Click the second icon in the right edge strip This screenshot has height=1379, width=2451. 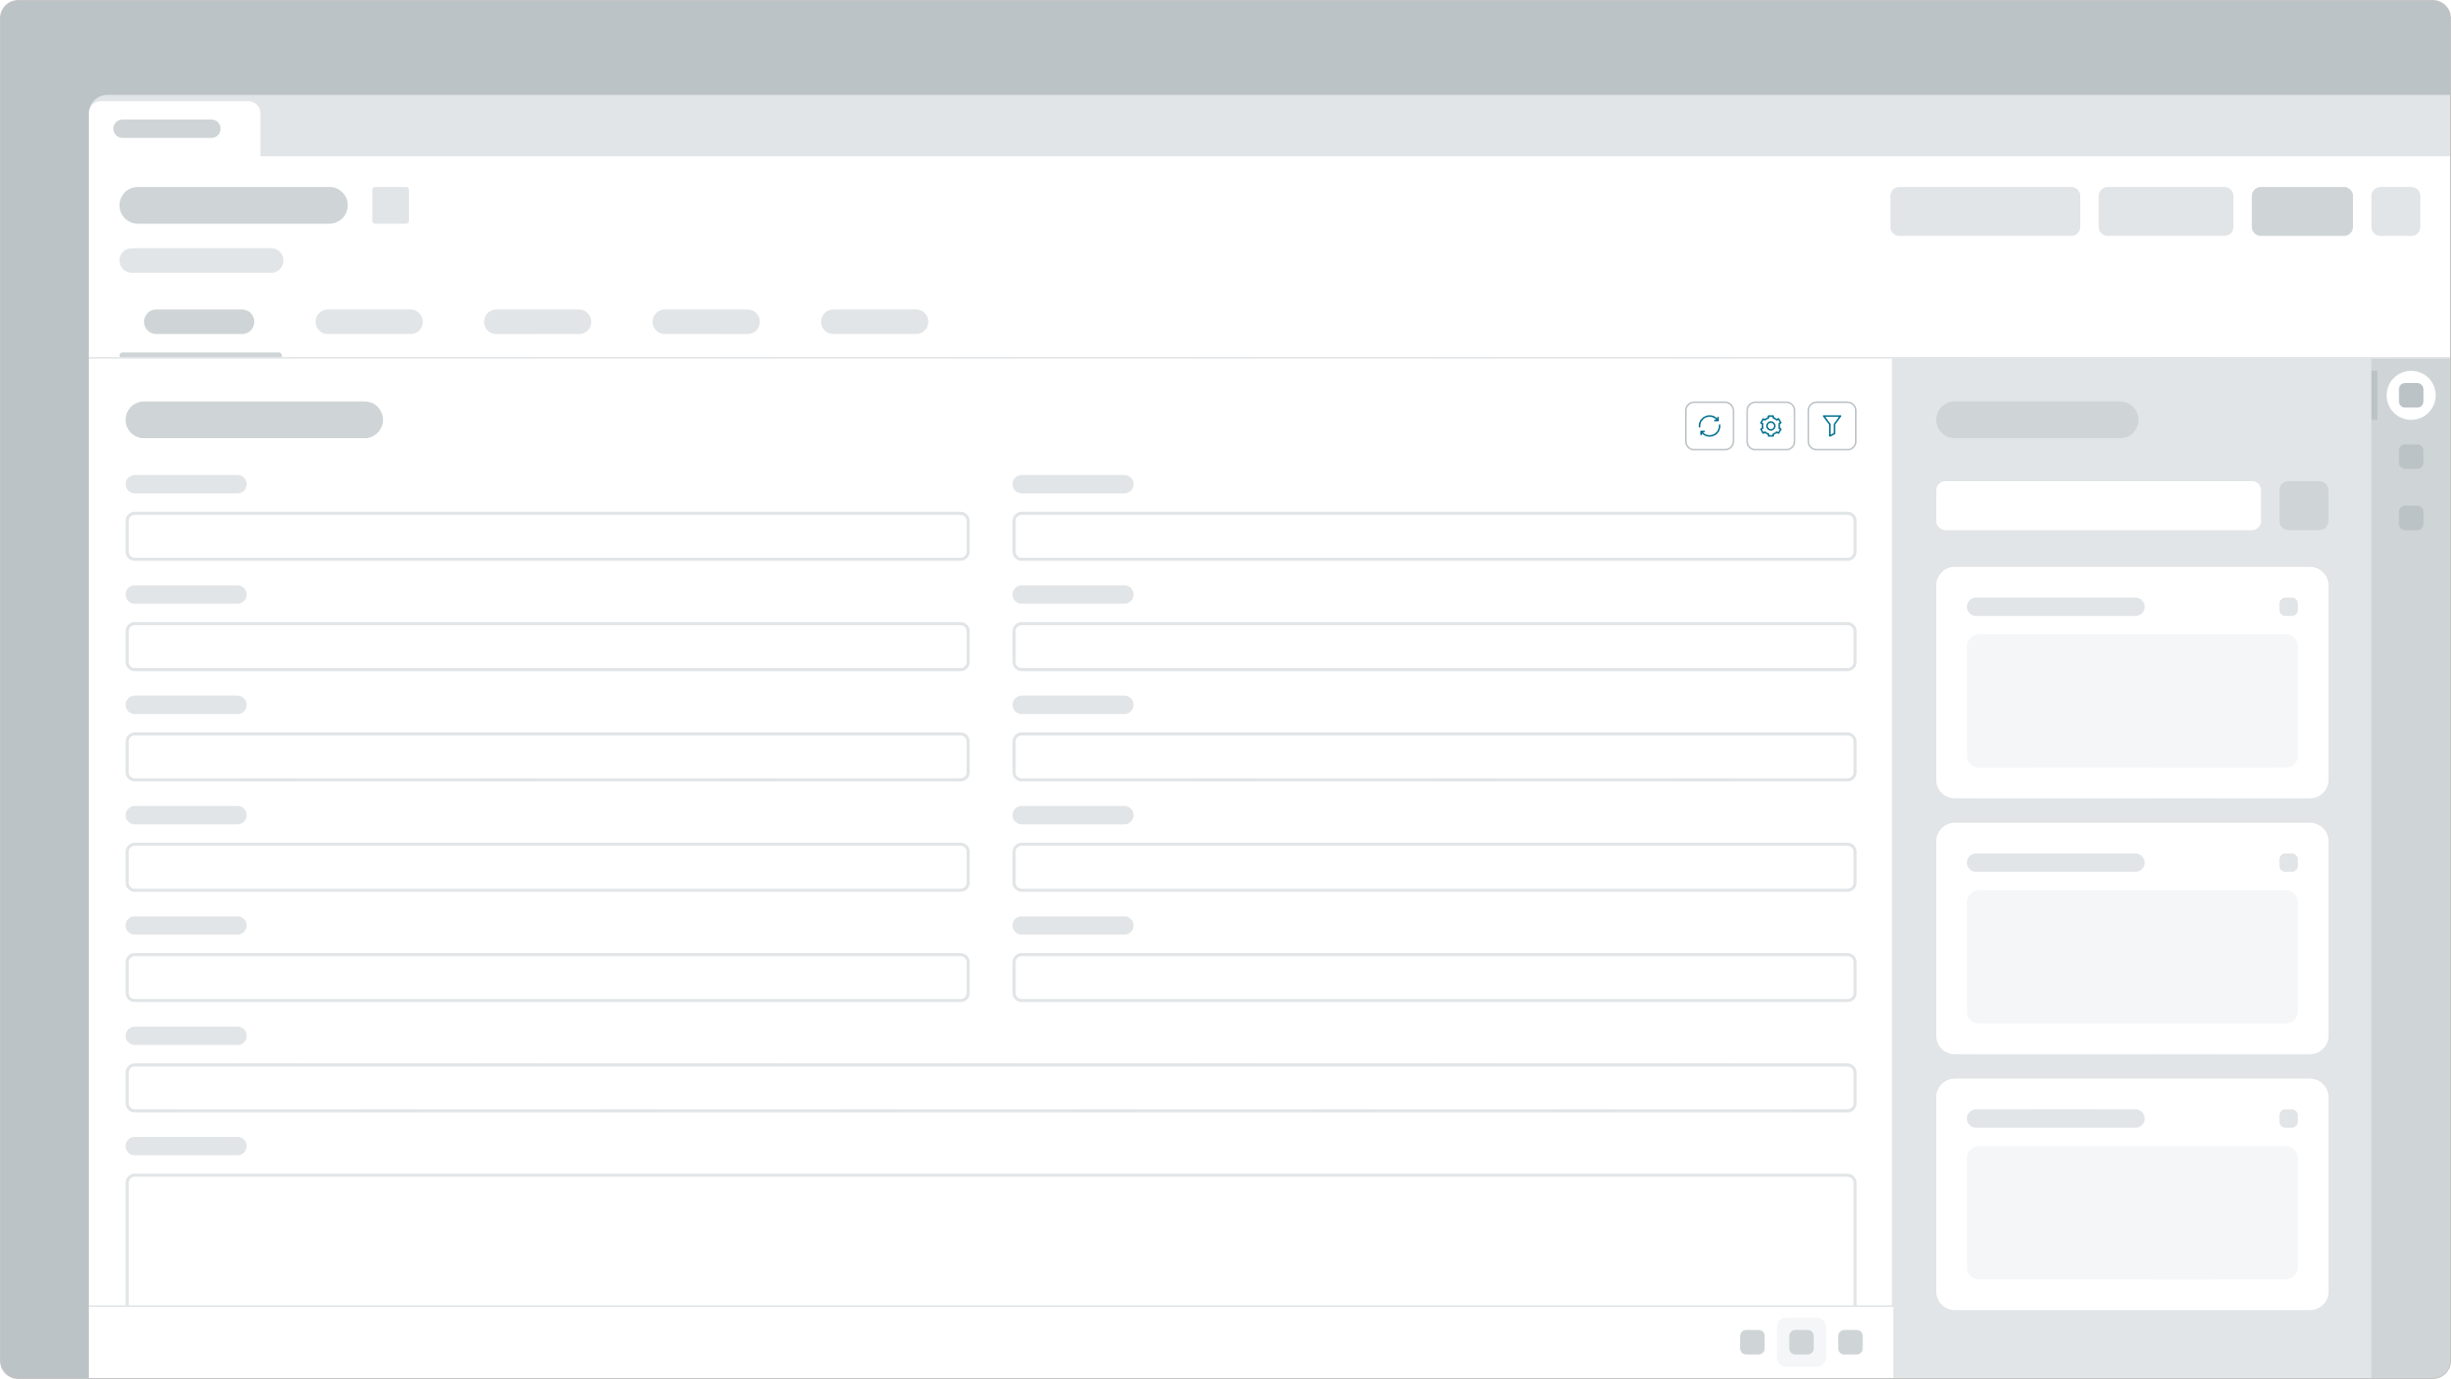click(2412, 456)
